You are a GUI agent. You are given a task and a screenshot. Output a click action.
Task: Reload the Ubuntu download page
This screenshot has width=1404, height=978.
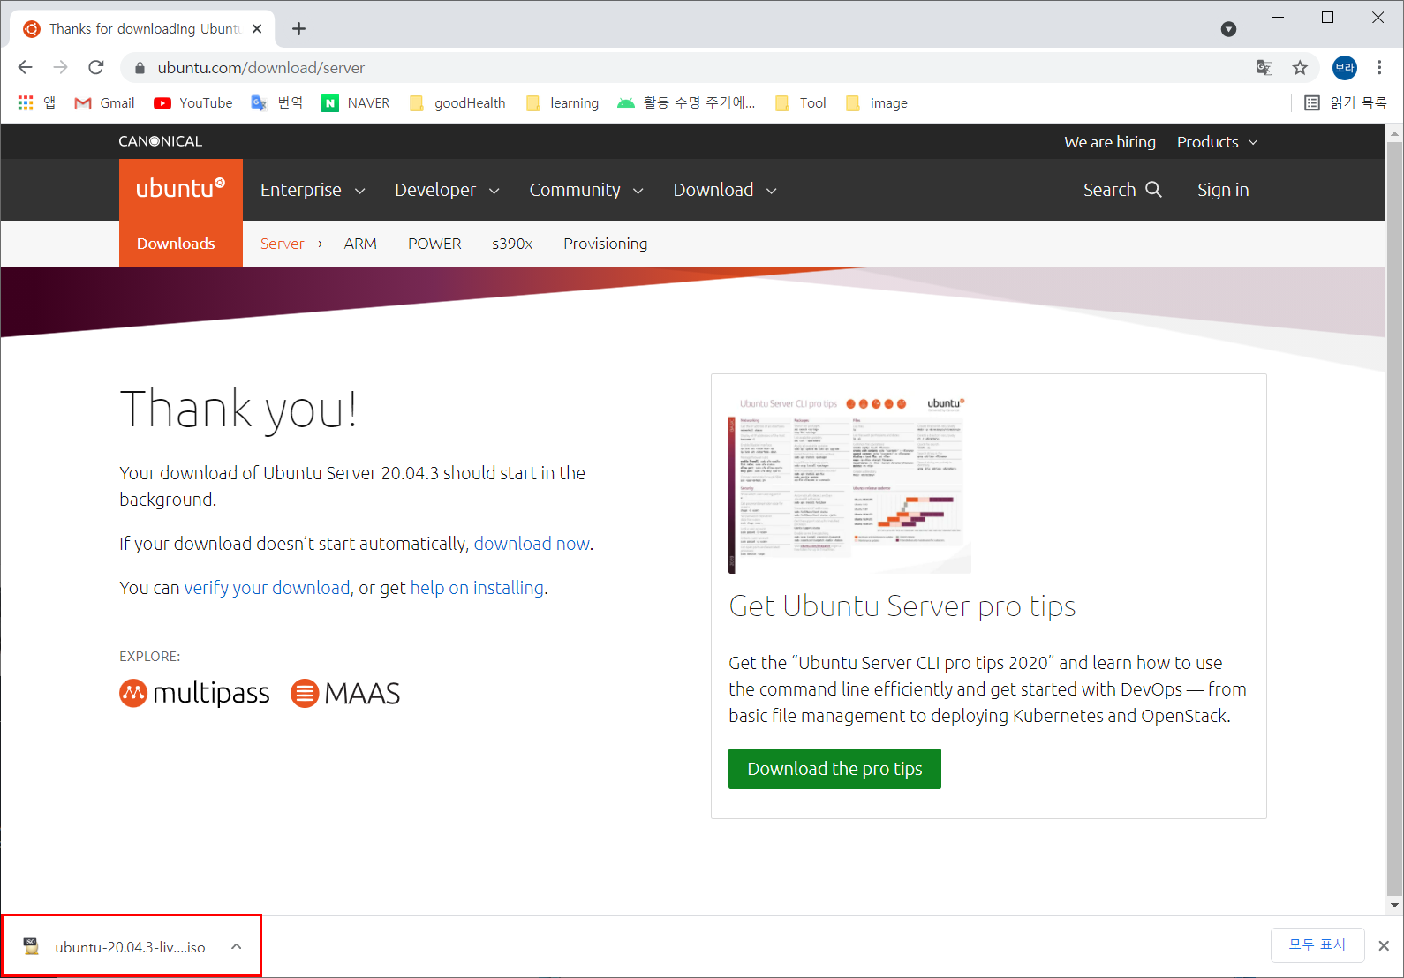96,67
